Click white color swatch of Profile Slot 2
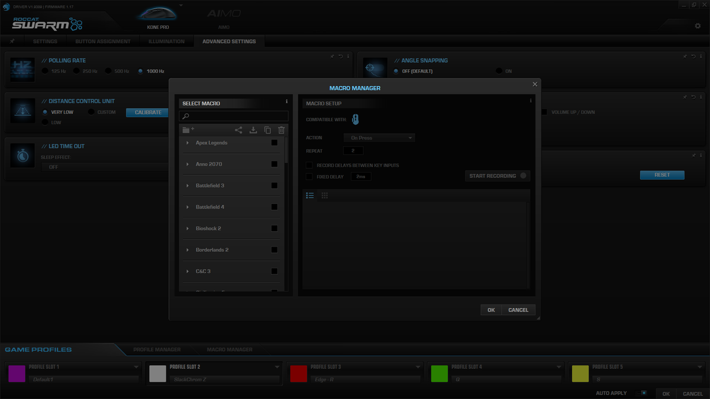The width and height of the screenshot is (710, 399). [x=157, y=374]
